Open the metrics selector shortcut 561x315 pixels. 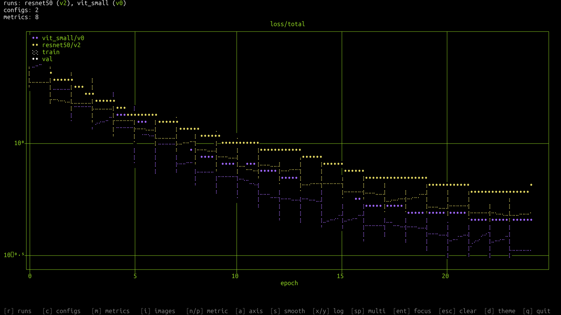tap(110, 311)
